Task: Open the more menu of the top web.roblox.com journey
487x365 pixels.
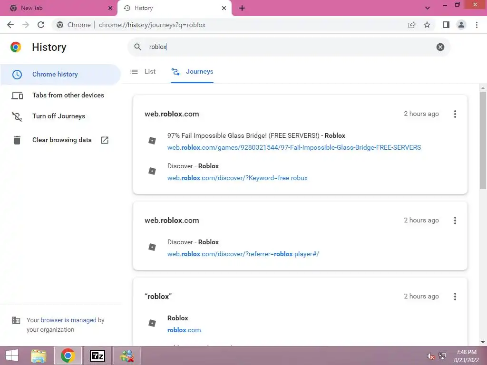Action: (455, 114)
